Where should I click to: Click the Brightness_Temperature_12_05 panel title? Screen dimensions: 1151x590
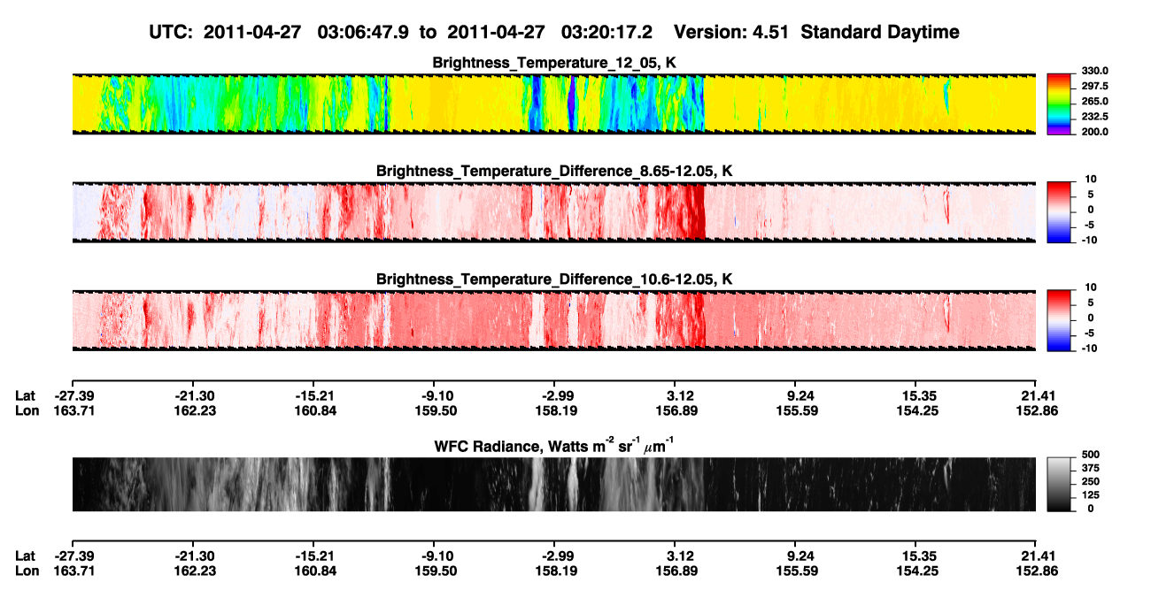coord(554,63)
